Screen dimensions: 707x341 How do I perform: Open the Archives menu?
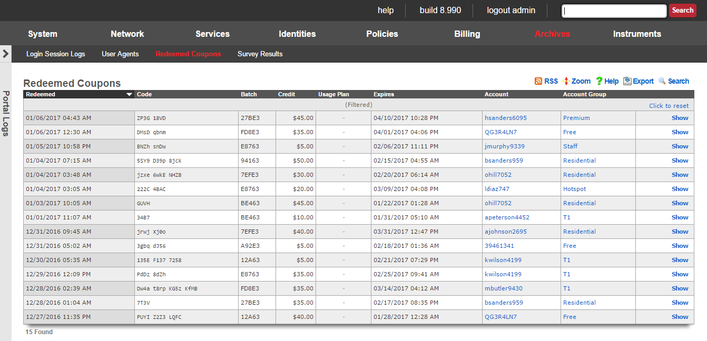click(552, 34)
